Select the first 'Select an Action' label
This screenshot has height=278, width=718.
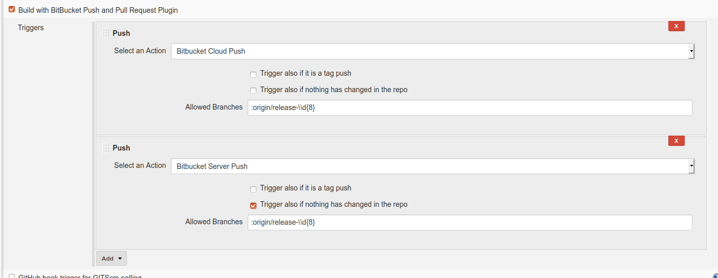140,51
